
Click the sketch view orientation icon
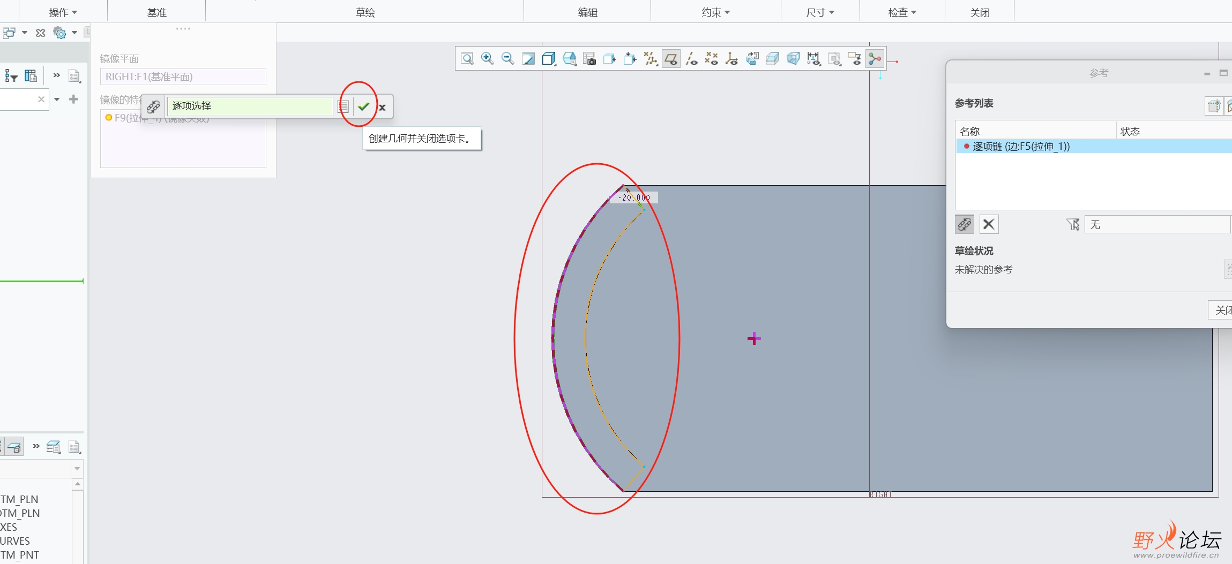pos(610,59)
